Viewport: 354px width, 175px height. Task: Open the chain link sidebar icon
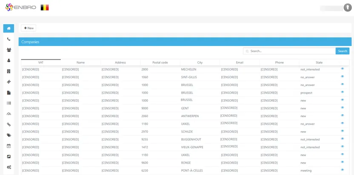tap(9, 124)
